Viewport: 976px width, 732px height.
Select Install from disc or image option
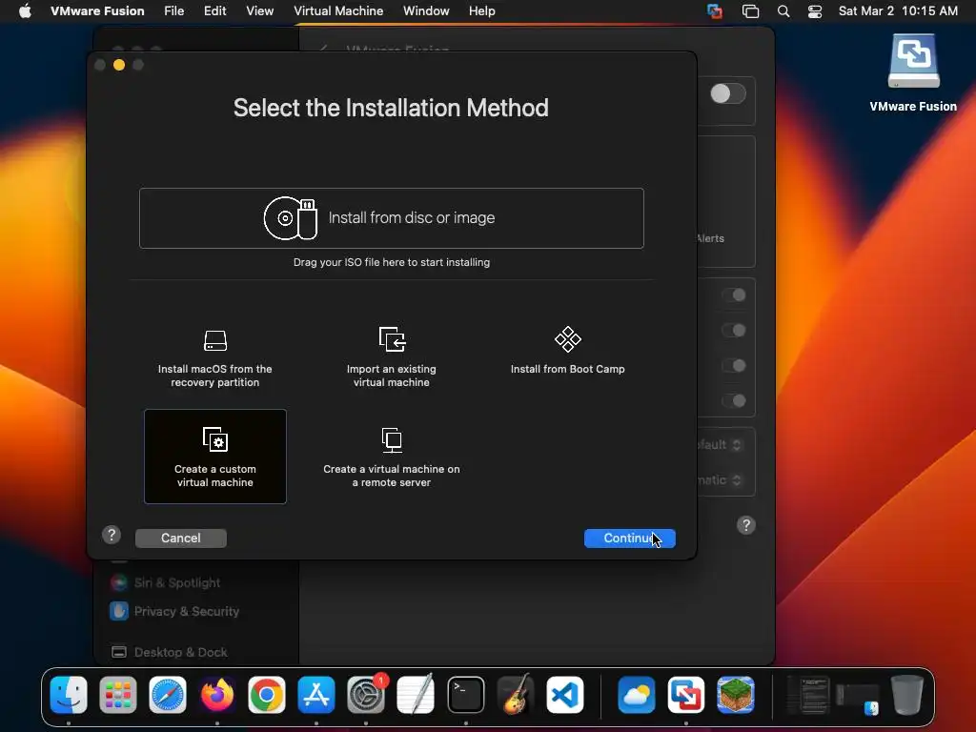(392, 218)
